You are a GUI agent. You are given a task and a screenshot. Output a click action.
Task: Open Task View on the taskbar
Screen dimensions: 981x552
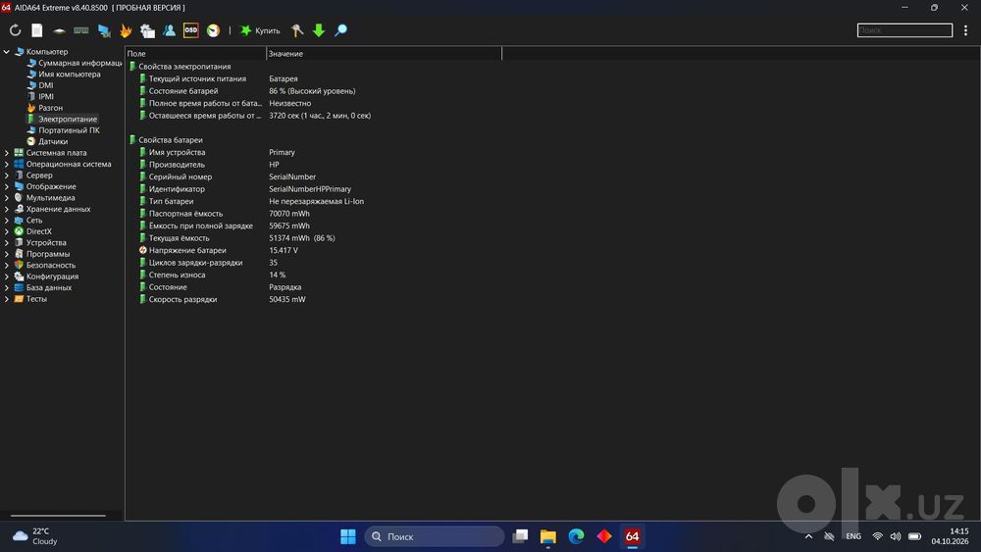pos(520,536)
